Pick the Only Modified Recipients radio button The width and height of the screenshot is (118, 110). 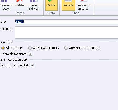coord(66,48)
